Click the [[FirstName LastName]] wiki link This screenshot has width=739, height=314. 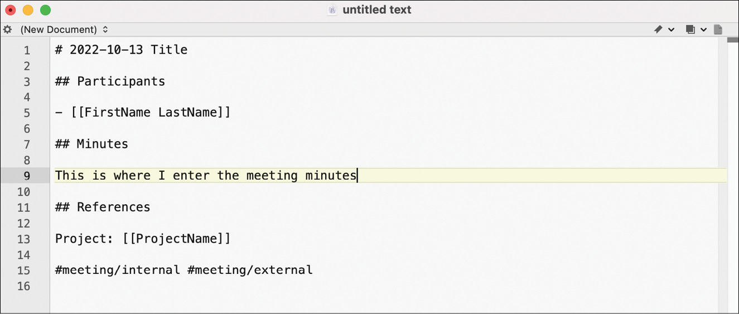(151, 113)
